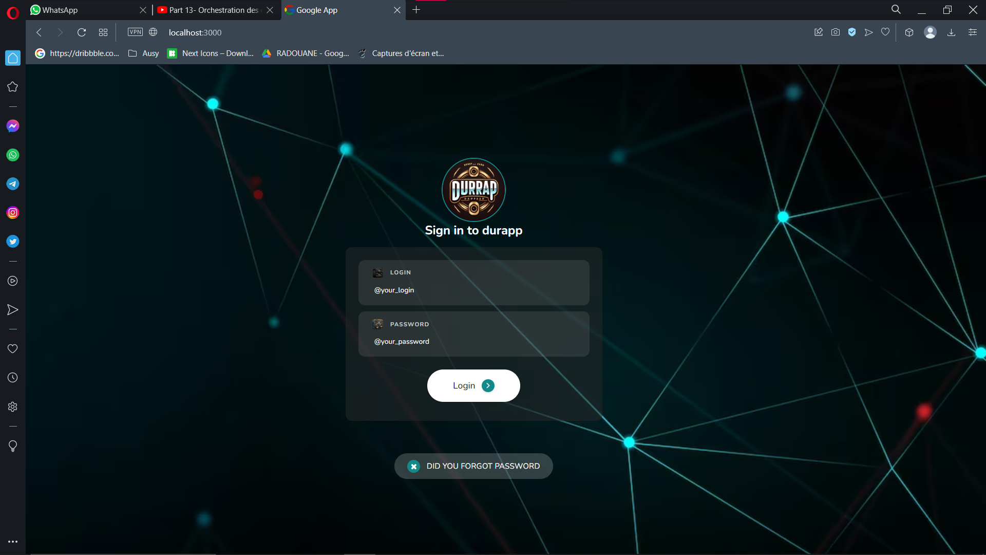
Task: Expand the sidebar three dots menu
Action: click(x=13, y=541)
